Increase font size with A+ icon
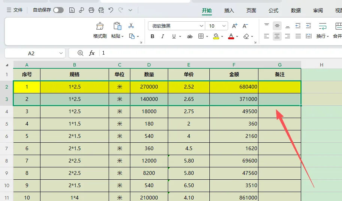 [235, 26]
